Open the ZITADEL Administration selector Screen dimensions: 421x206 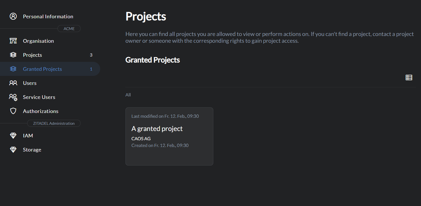click(x=54, y=123)
